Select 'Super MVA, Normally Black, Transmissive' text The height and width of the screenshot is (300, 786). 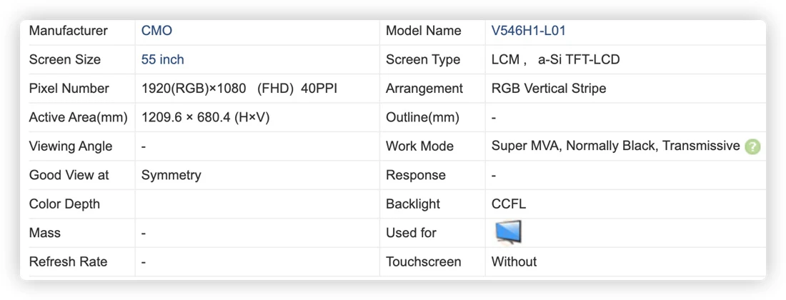615,146
